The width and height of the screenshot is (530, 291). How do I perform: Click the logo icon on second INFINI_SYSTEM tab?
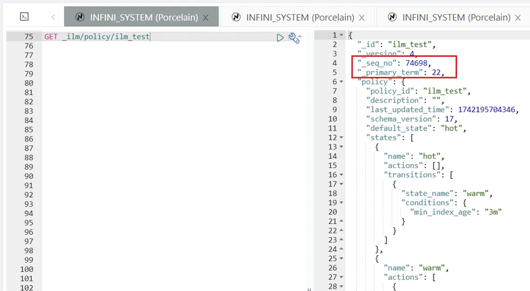(236, 17)
